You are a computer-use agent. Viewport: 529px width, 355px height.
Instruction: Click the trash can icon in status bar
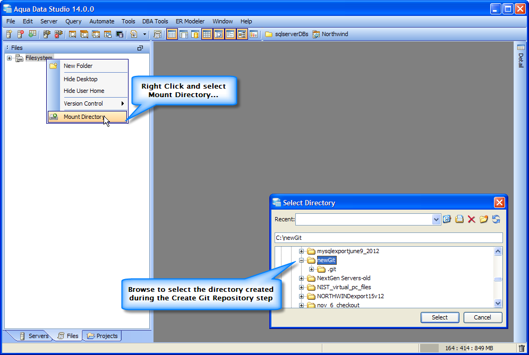(522, 348)
